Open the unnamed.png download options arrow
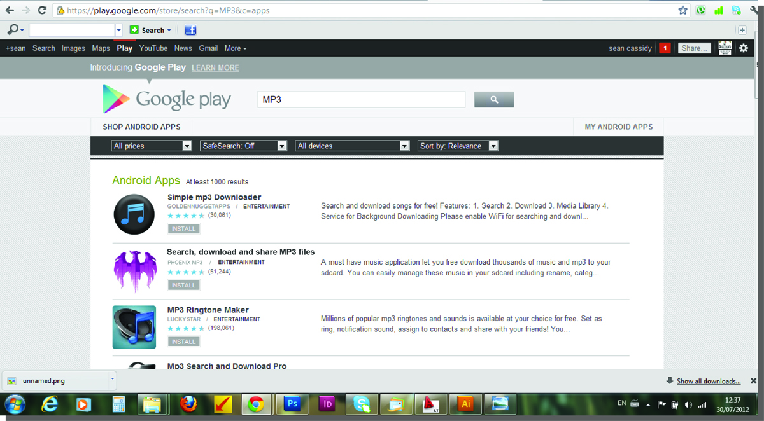The image size is (764, 421). [x=113, y=380]
